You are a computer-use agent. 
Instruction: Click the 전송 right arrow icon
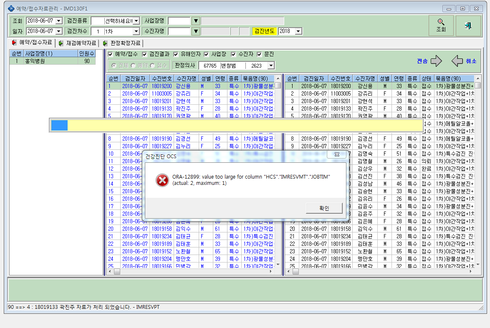(x=436, y=61)
